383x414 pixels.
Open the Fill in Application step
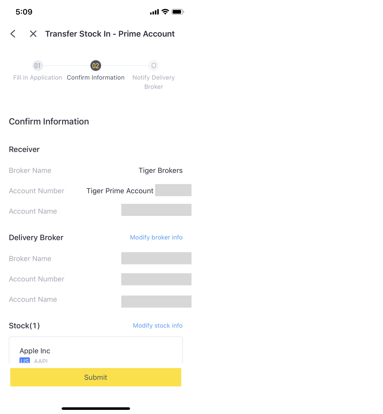[38, 77]
